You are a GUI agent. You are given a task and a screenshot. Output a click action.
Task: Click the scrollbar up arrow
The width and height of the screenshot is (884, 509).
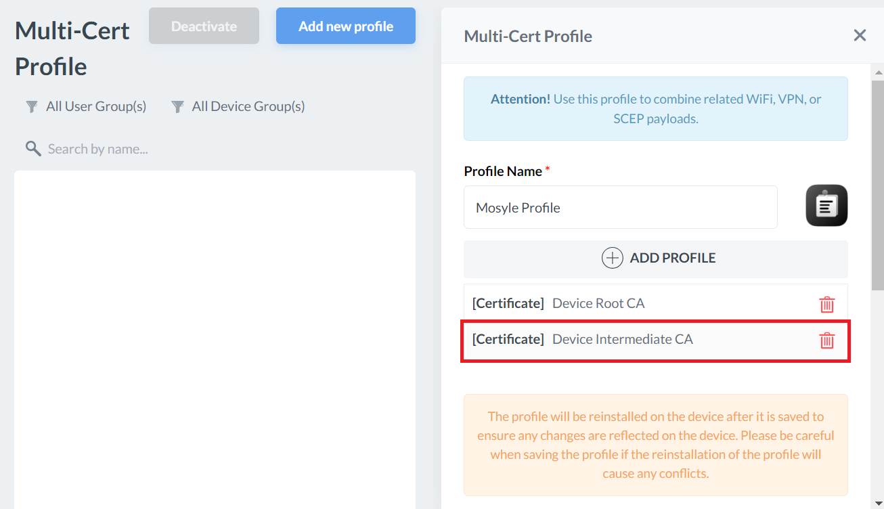(x=878, y=72)
